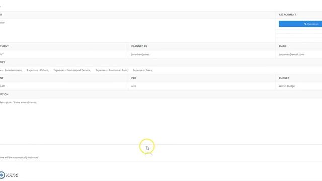
Task: Click the 'unit' value under PER
Action: tap(133, 86)
